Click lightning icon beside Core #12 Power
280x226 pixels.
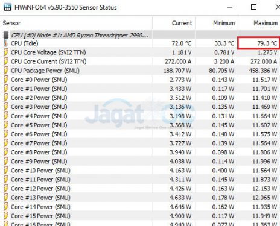(6, 189)
